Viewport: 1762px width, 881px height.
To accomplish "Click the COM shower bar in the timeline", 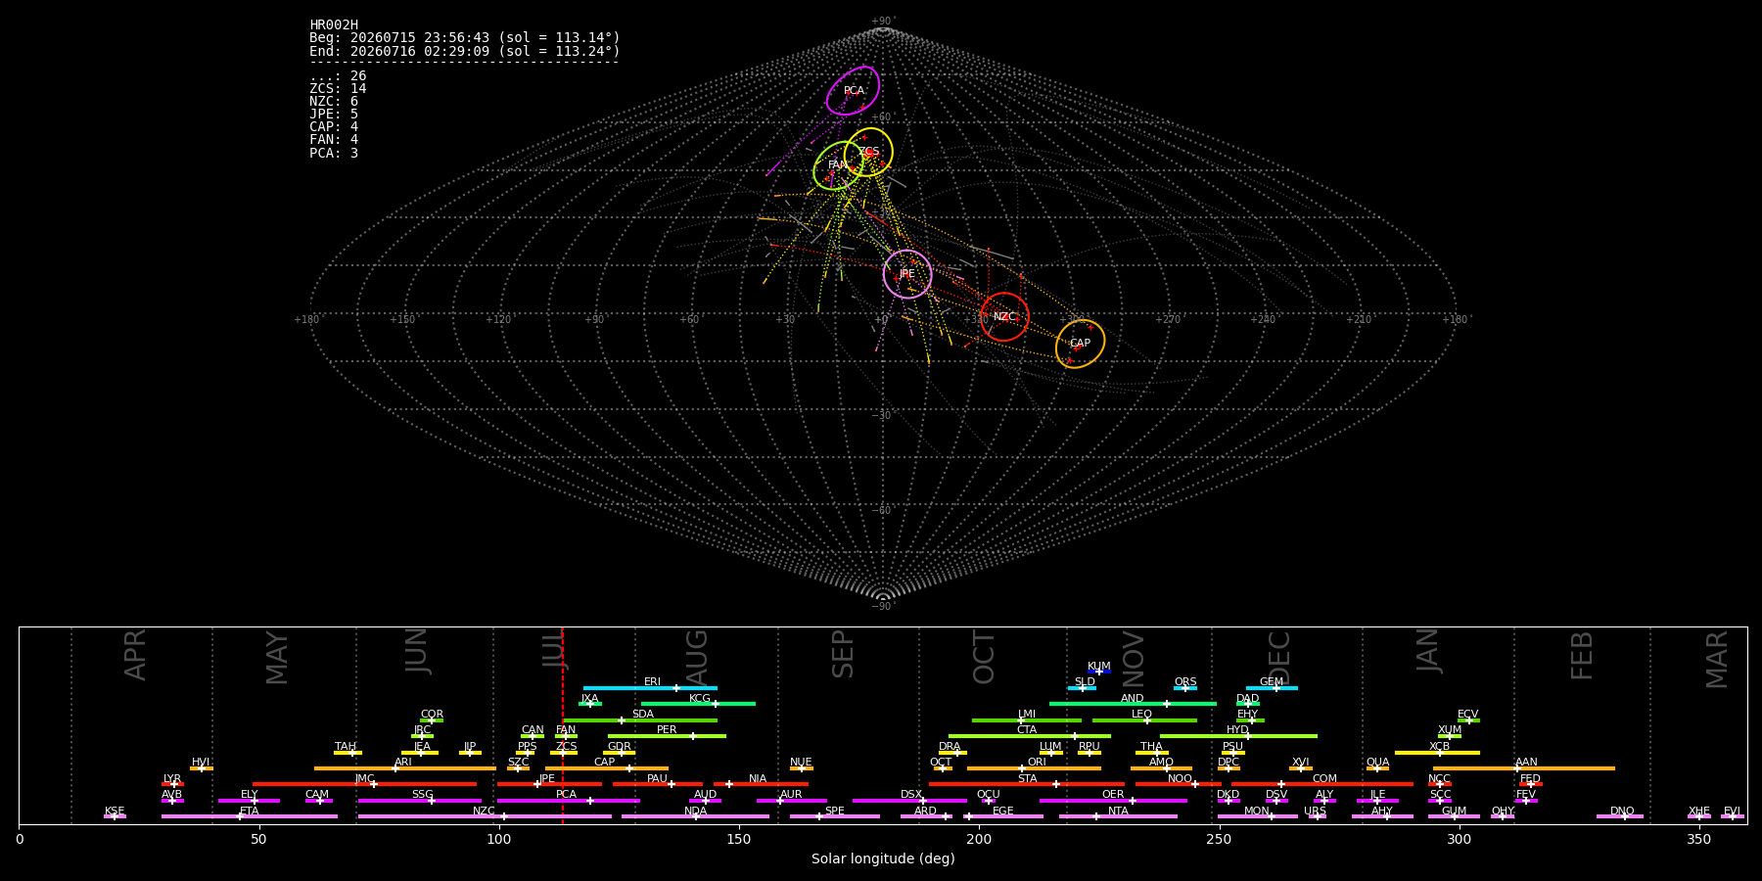I will 1322,784.
